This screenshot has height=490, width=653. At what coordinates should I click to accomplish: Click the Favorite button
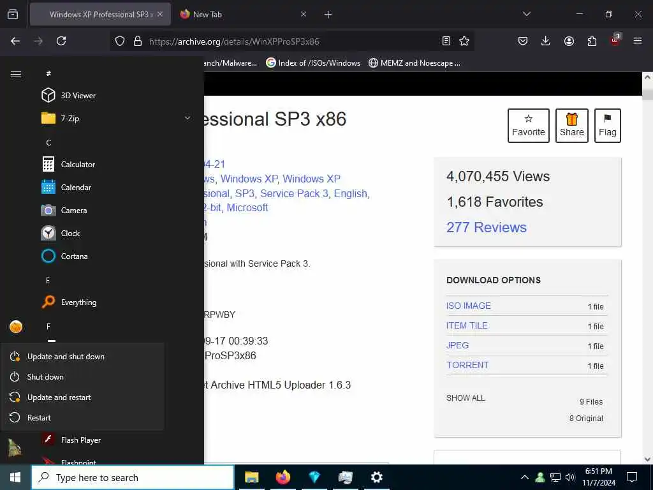[x=529, y=126]
